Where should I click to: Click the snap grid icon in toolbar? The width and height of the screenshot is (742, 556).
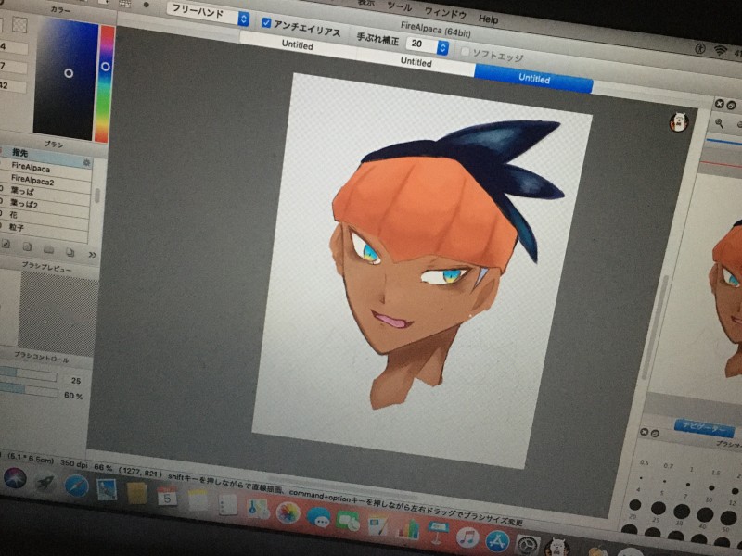[x=125, y=3]
